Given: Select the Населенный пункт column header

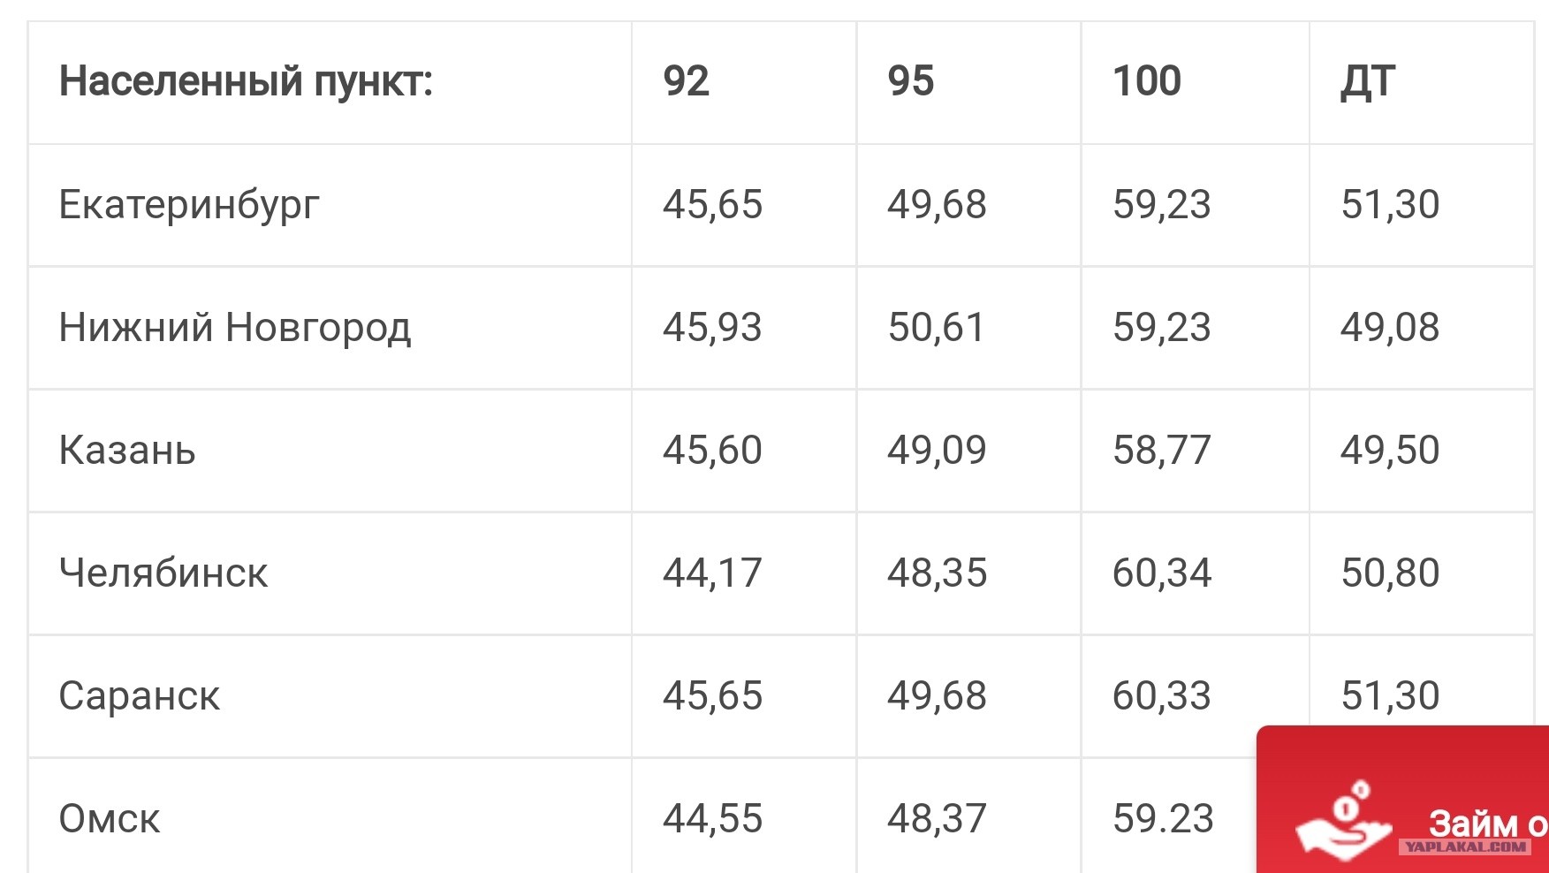Looking at the screenshot, I should 246,81.
